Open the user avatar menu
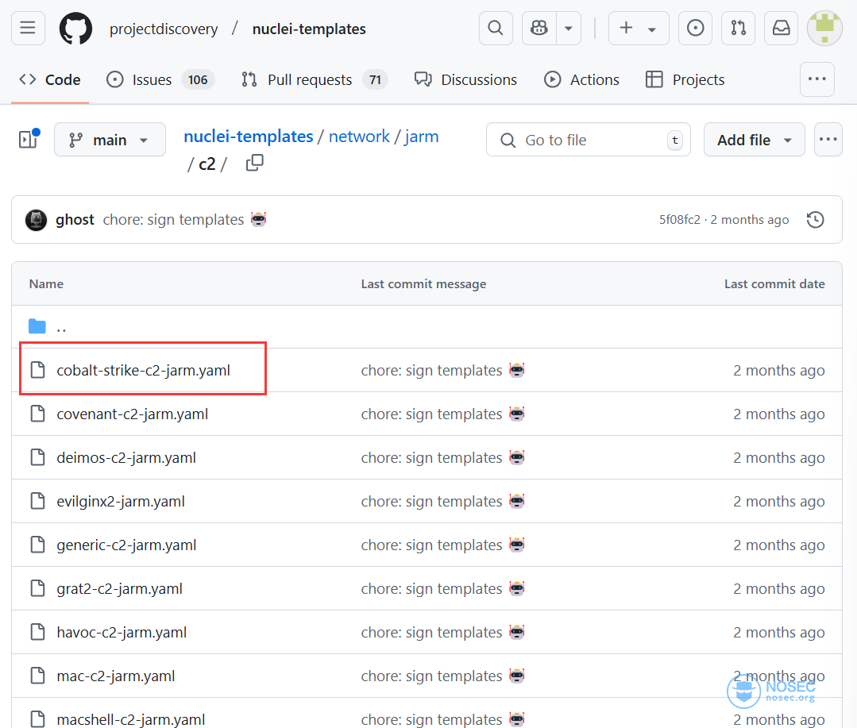Viewport: 857px width, 728px height. [824, 28]
